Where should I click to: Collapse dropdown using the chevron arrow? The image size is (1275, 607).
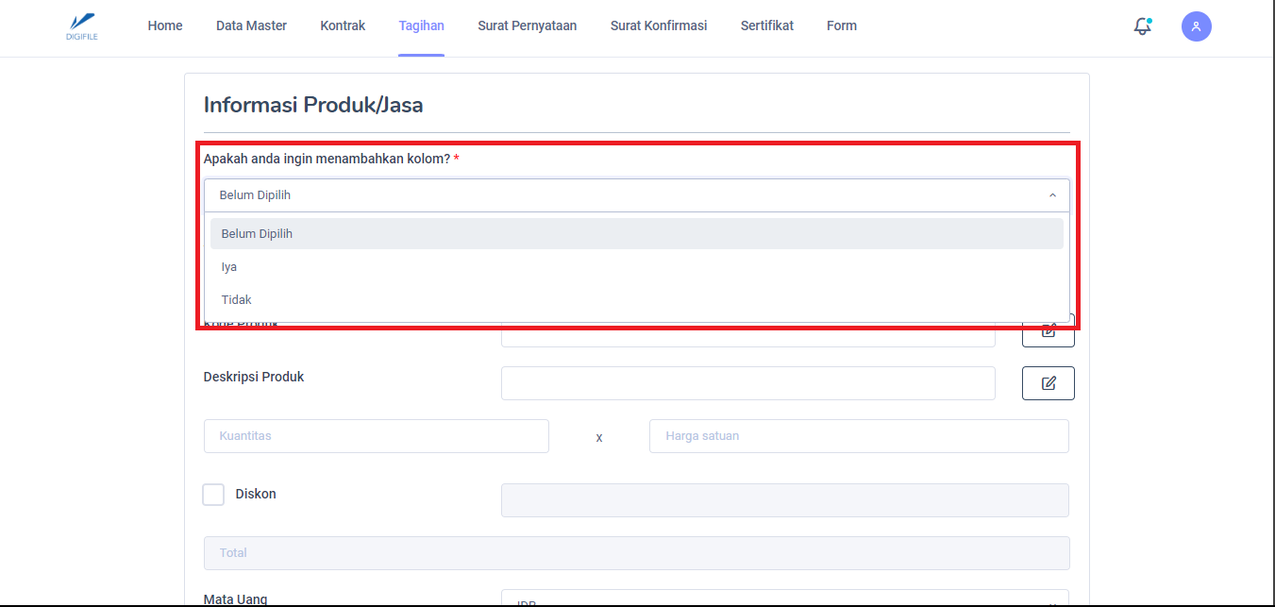pos(1052,195)
